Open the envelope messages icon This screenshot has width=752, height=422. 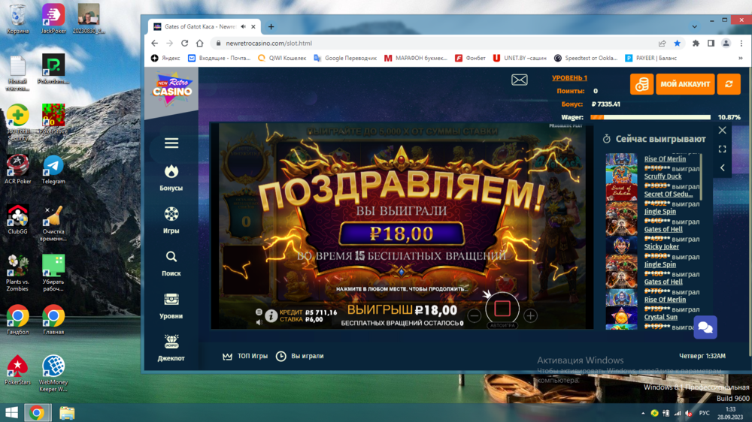[520, 80]
